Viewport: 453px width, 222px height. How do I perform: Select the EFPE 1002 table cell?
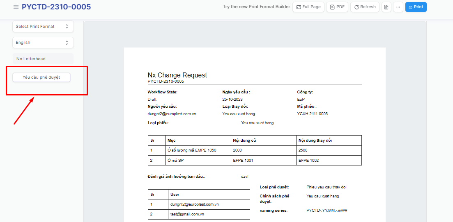coord(308,161)
